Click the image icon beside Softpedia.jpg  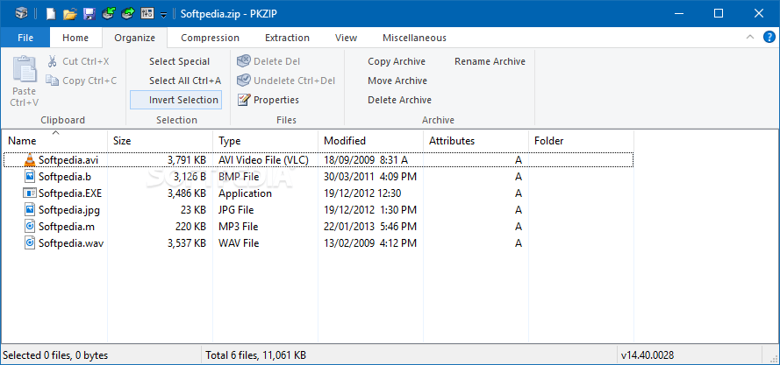point(30,209)
